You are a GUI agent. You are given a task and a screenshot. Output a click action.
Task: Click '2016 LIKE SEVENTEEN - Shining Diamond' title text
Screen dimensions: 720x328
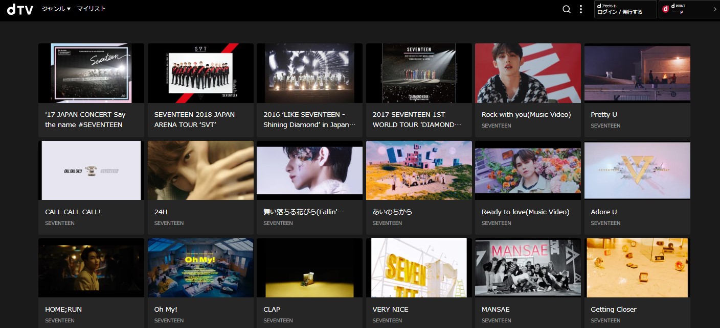pyautogui.click(x=309, y=119)
